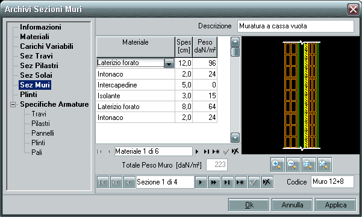362x217 pixels.
Task: Click the zoom out magnifier icon
Action: tap(293, 165)
